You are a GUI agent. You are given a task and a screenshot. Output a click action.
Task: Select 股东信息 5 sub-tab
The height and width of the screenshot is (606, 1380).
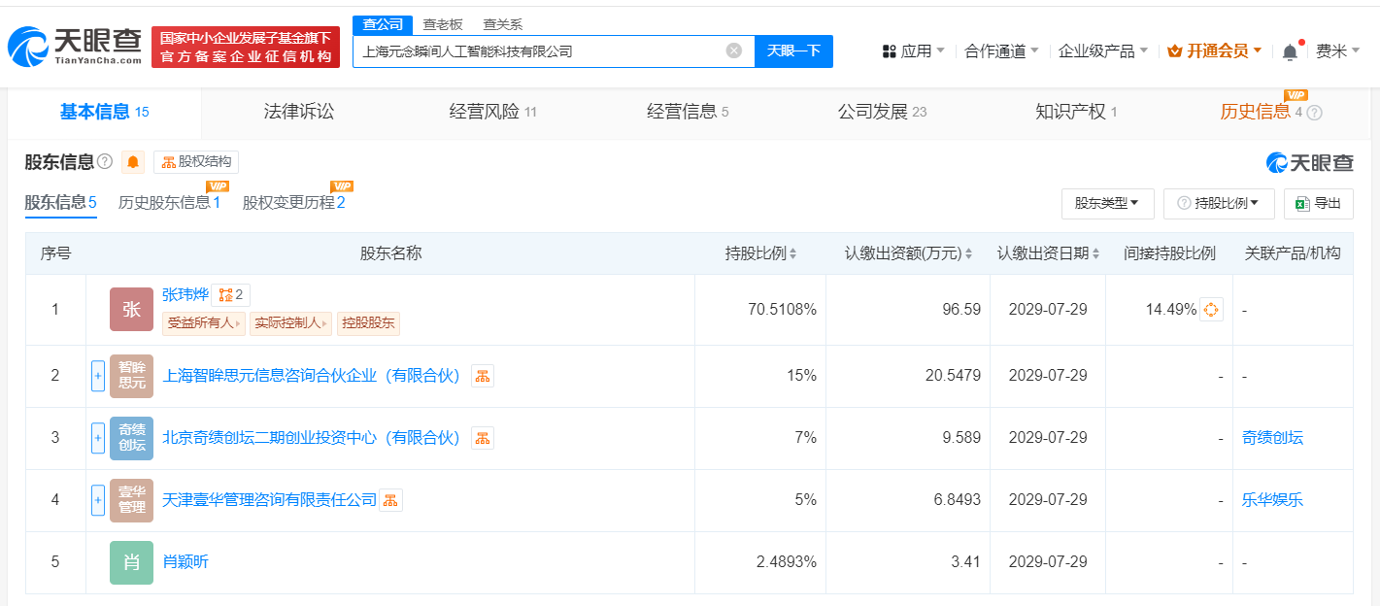click(60, 203)
